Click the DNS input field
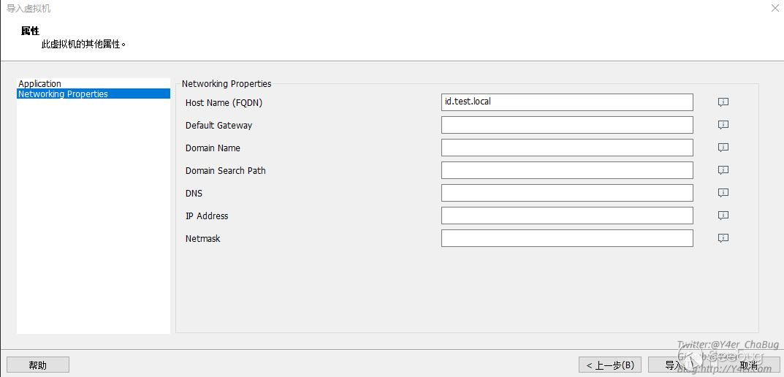Screen dimensions: 784x377 (567, 193)
